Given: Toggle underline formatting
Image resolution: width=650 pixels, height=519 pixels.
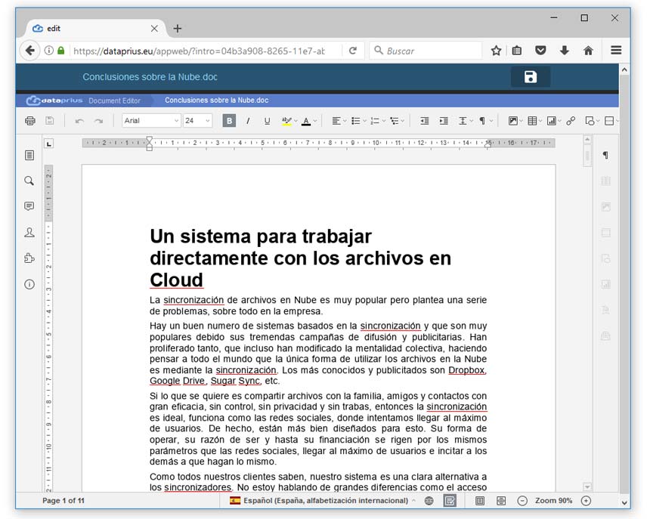Looking at the screenshot, I should coord(267,121).
